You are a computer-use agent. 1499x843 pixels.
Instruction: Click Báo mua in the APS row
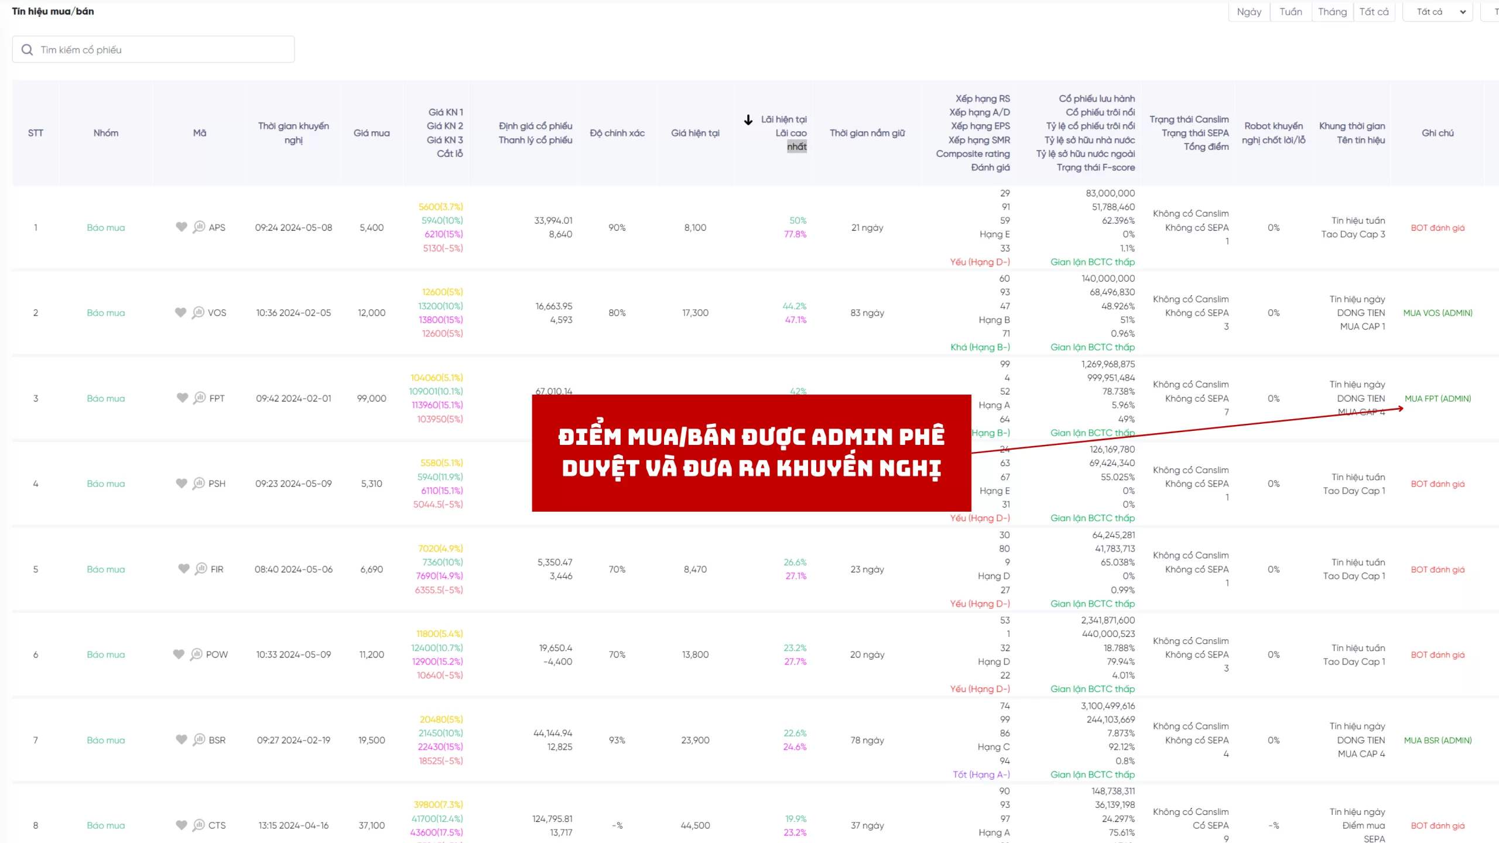tap(106, 228)
